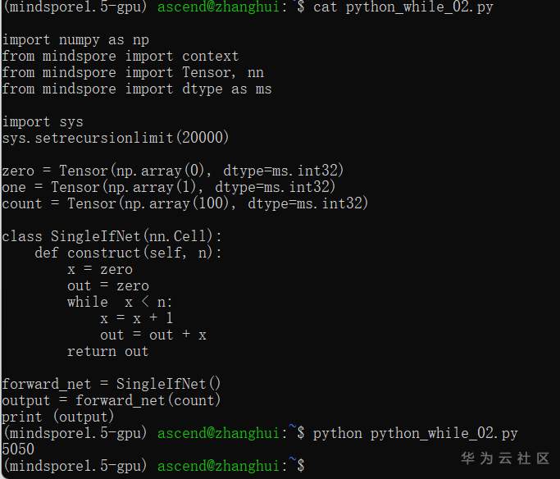This screenshot has height=479, width=560.
Task: Click the 'class SingleIfNet(nn.Cell):' line
Action: pos(112,236)
